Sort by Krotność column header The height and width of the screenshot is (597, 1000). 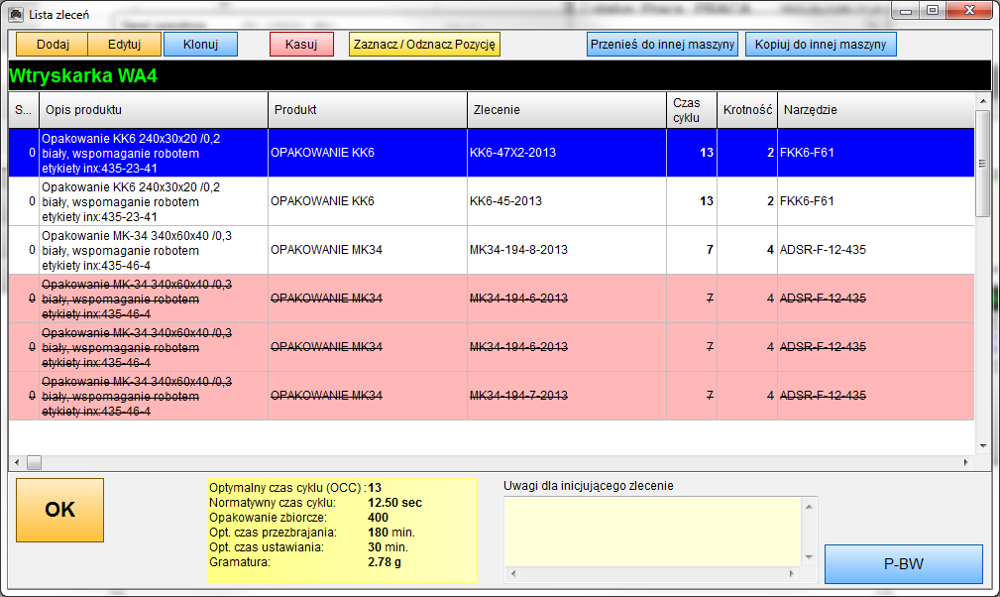(x=747, y=110)
